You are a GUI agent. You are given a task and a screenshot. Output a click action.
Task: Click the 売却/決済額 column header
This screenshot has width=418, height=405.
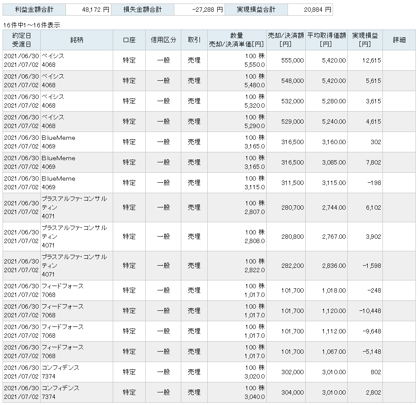286,40
